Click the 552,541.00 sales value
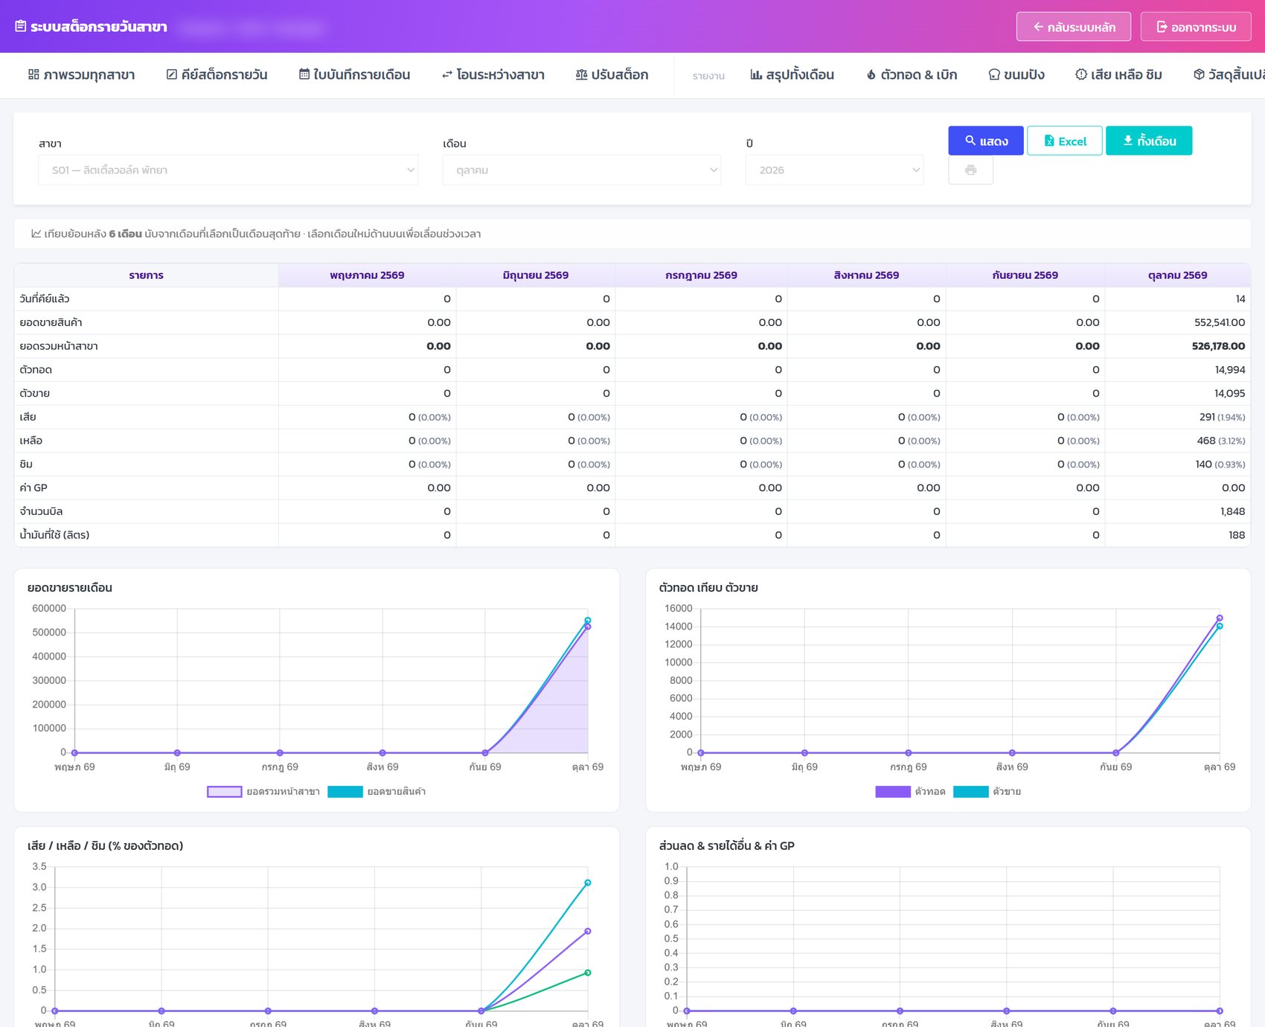The height and width of the screenshot is (1027, 1265). (1219, 322)
